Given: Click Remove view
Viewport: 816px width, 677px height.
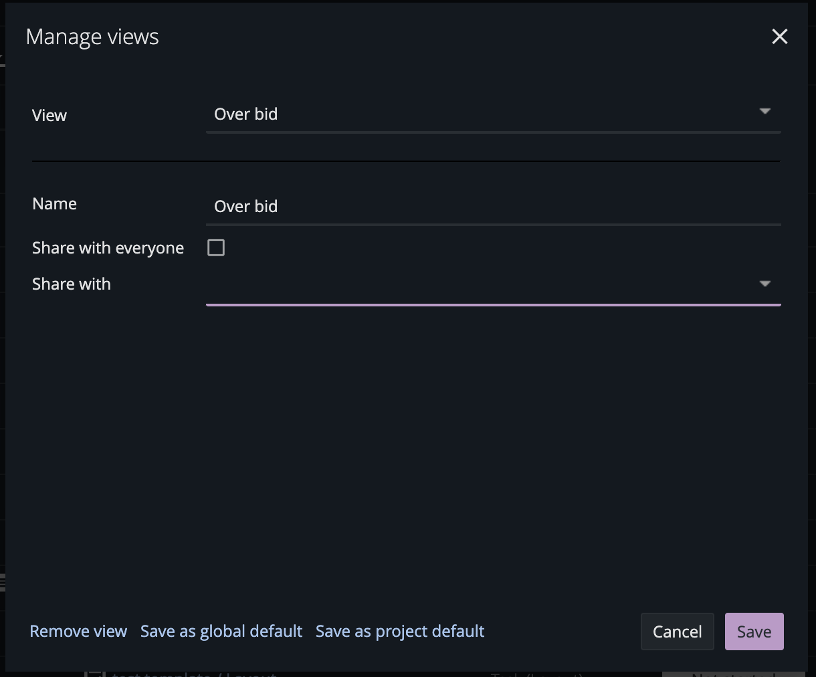Looking at the screenshot, I should pos(78,631).
